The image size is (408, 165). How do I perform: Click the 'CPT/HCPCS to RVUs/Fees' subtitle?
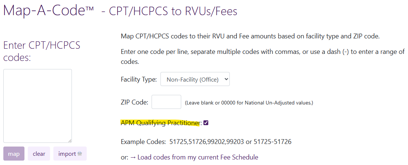(173, 11)
